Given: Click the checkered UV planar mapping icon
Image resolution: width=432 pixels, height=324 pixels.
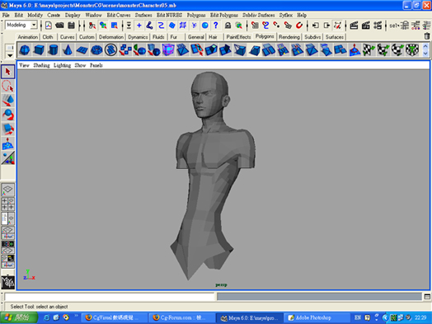Looking at the screenshot, I should coord(369,50).
